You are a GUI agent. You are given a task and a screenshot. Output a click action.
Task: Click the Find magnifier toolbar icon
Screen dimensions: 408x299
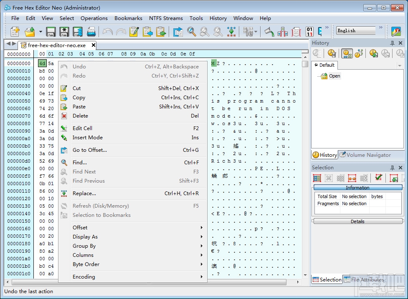(192, 32)
